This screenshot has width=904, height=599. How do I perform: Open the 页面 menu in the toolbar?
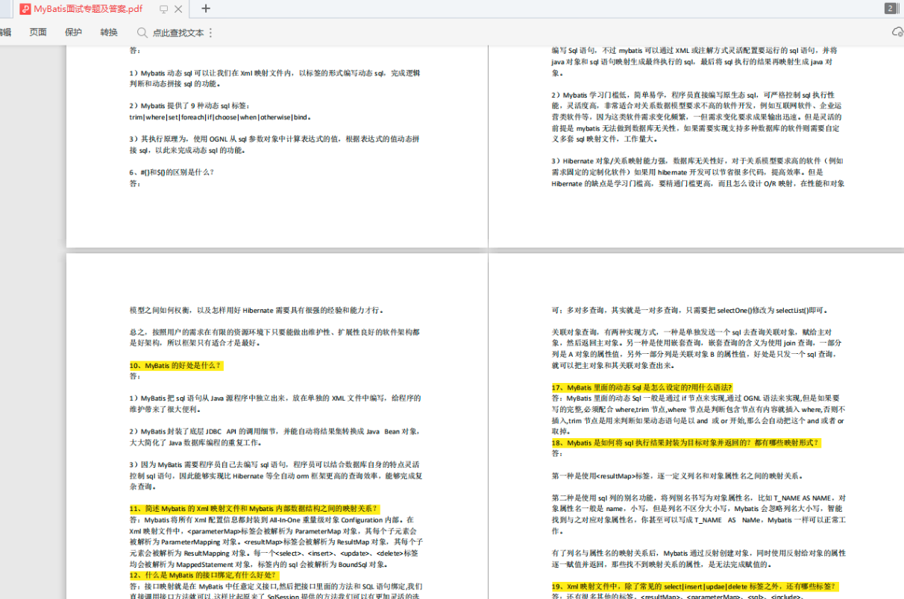coord(37,32)
